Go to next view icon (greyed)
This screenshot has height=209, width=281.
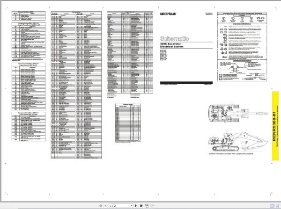[152, 206]
